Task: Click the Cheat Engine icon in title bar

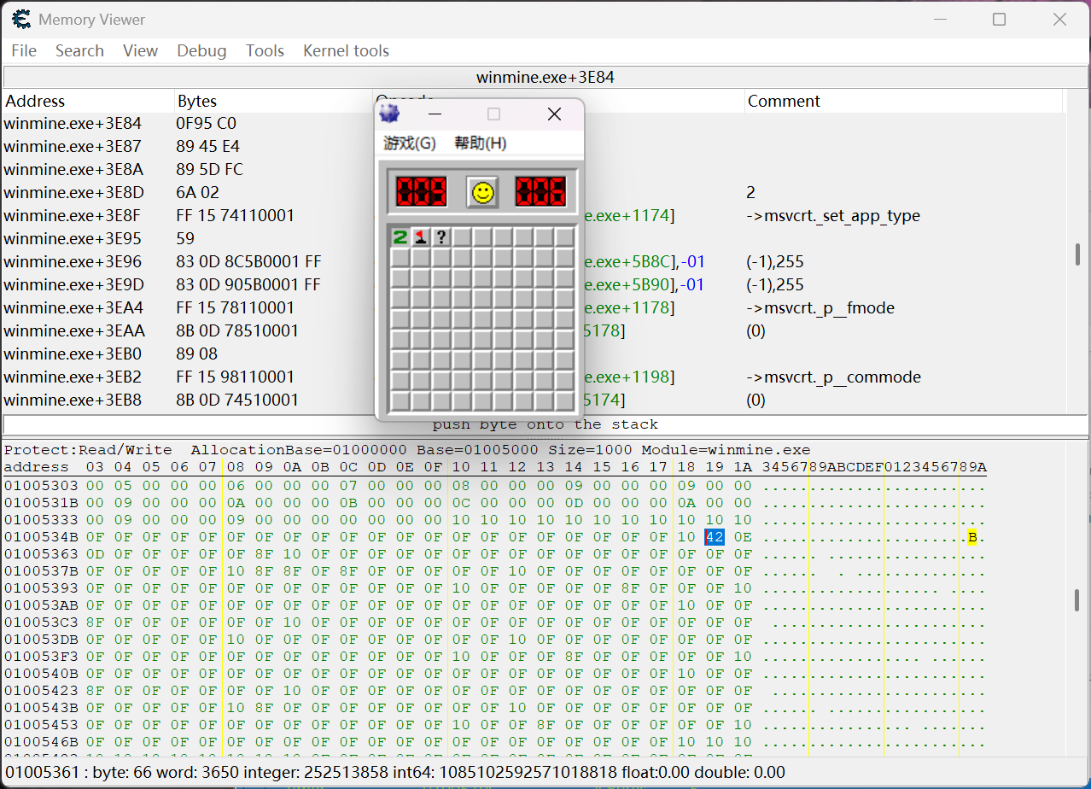Action: 21,19
